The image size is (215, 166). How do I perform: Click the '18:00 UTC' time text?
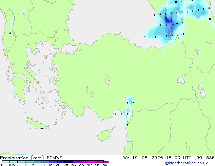(x=178, y=158)
